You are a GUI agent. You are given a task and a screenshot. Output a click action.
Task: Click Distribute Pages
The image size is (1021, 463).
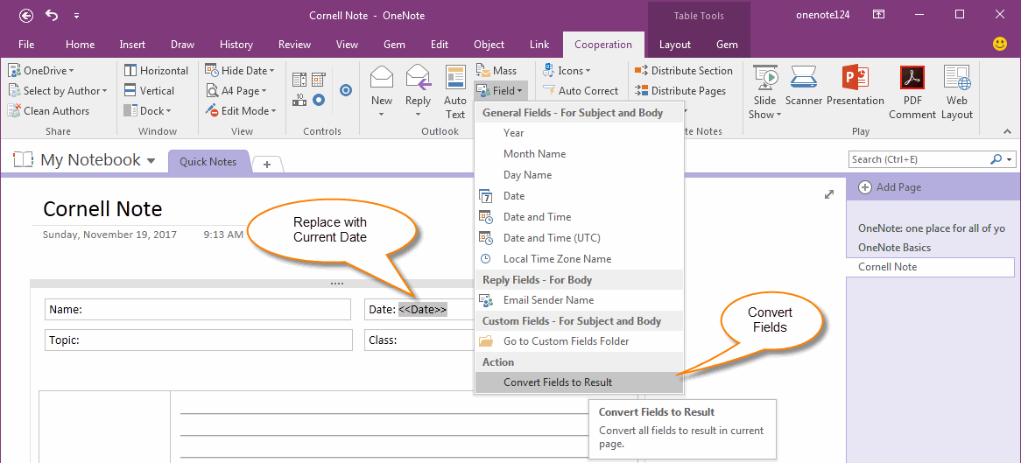[x=680, y=90]
